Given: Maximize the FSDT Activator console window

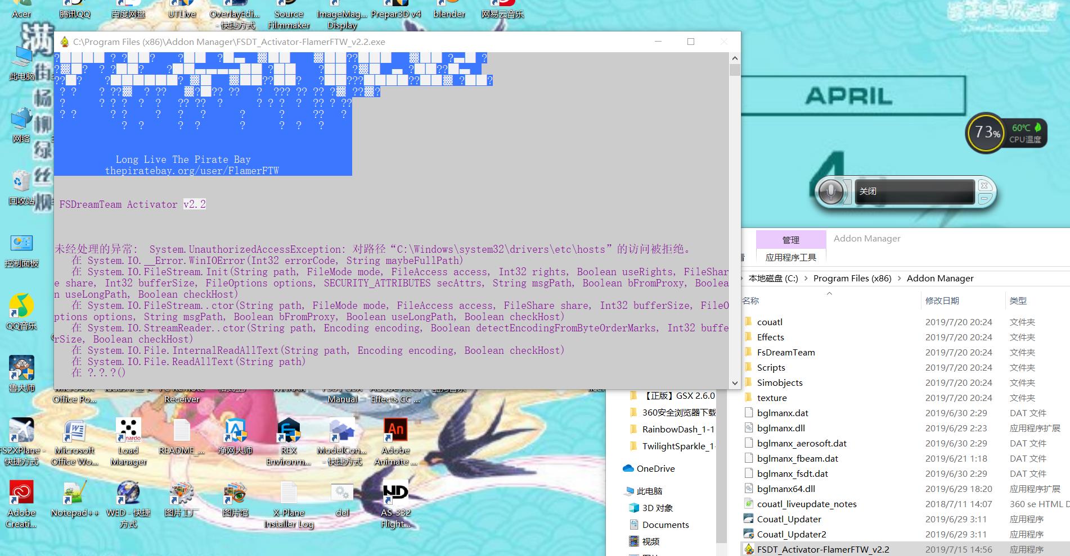Looking at the screenshot, I should coord(691,42).
